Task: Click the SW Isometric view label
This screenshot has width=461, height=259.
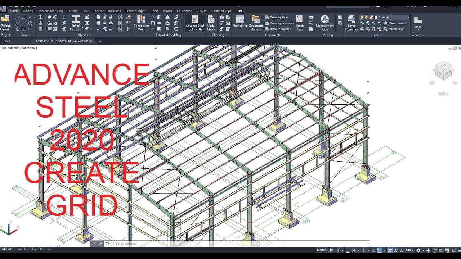Action: (x=11, y=48)
